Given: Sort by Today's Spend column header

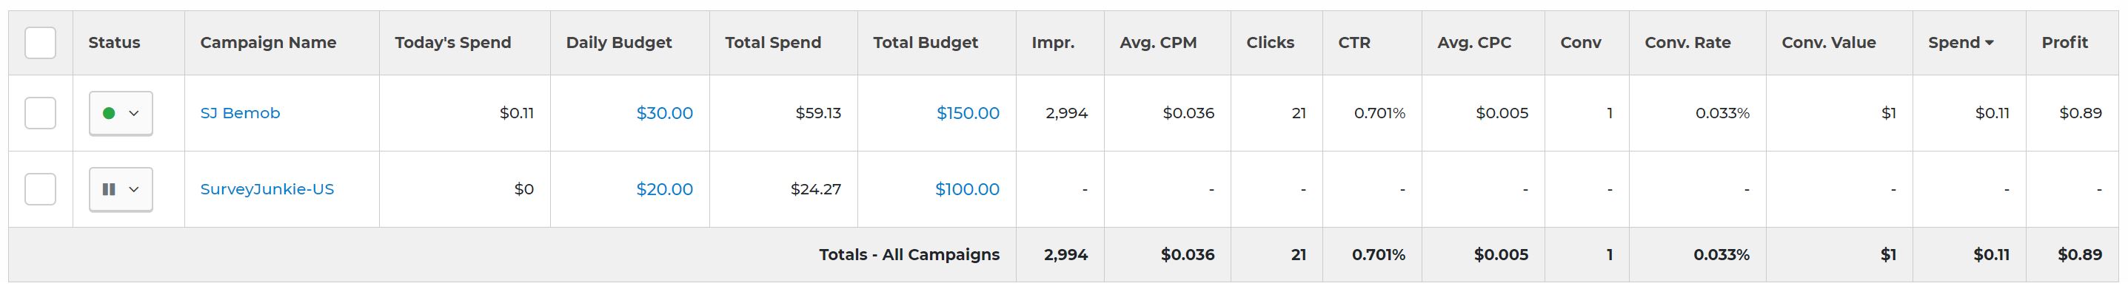Looking at the screenshot, I should click(x=452, y=43).
